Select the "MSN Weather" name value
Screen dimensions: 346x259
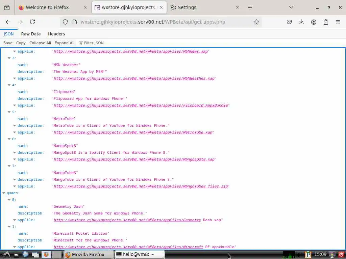(66, 65)
